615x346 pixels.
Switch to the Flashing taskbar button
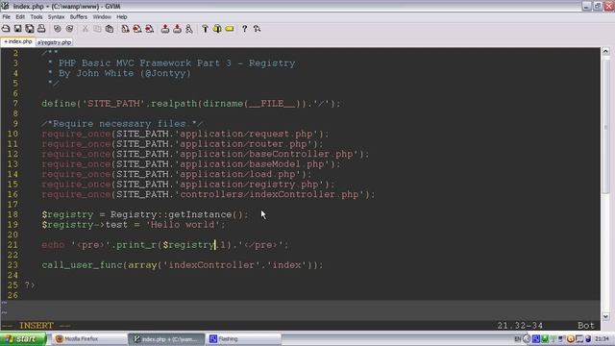[x=243, y=339]
